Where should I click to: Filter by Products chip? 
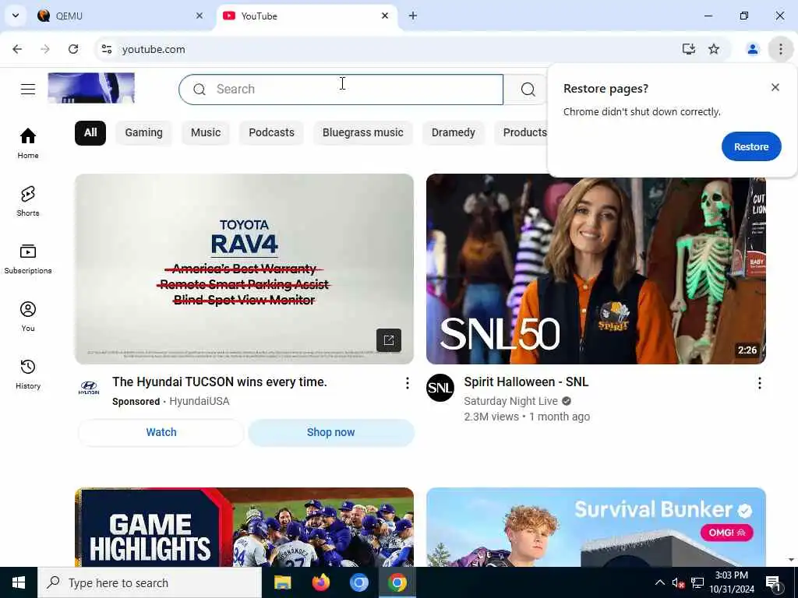tap(521, 132)
